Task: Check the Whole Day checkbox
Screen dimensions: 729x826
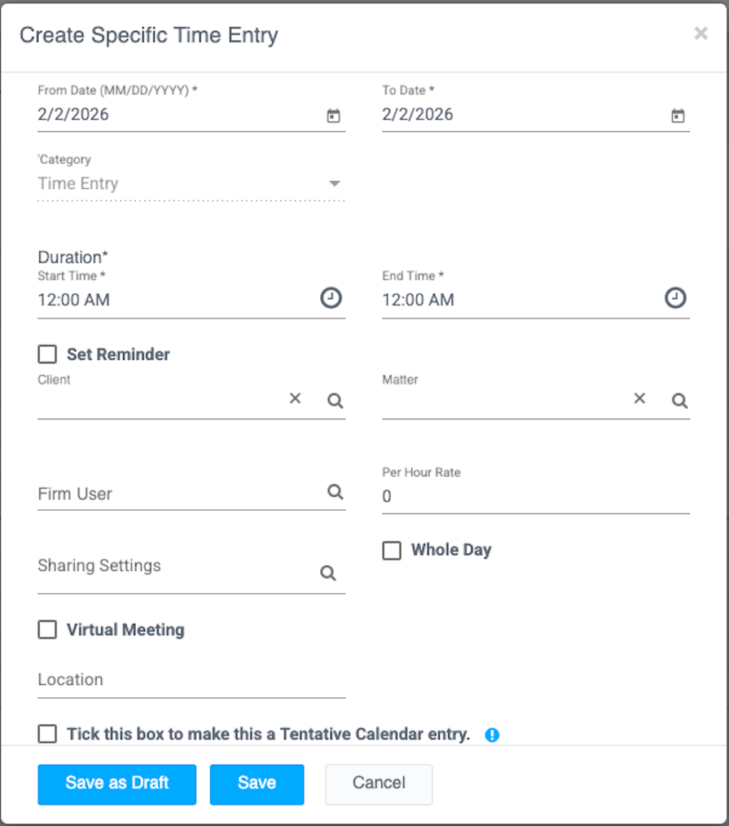Action: click(x=392, y=550)
